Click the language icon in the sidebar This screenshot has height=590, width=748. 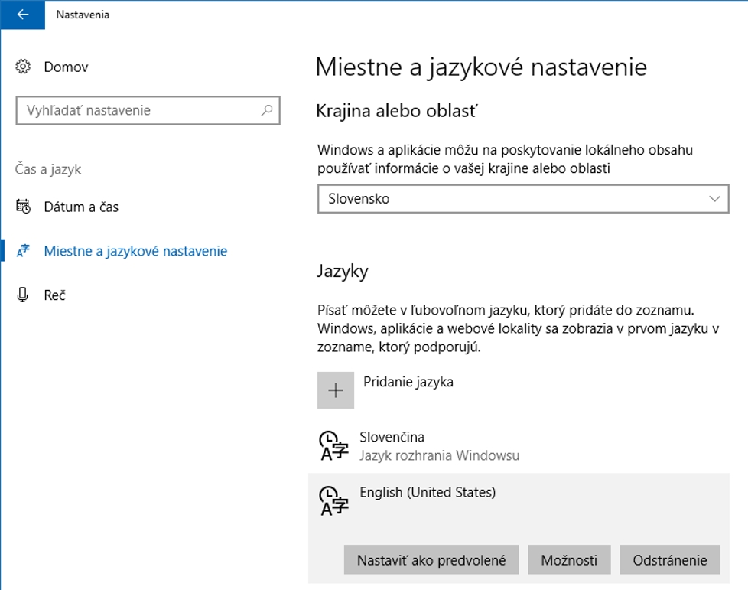click(x=23, y=251)
